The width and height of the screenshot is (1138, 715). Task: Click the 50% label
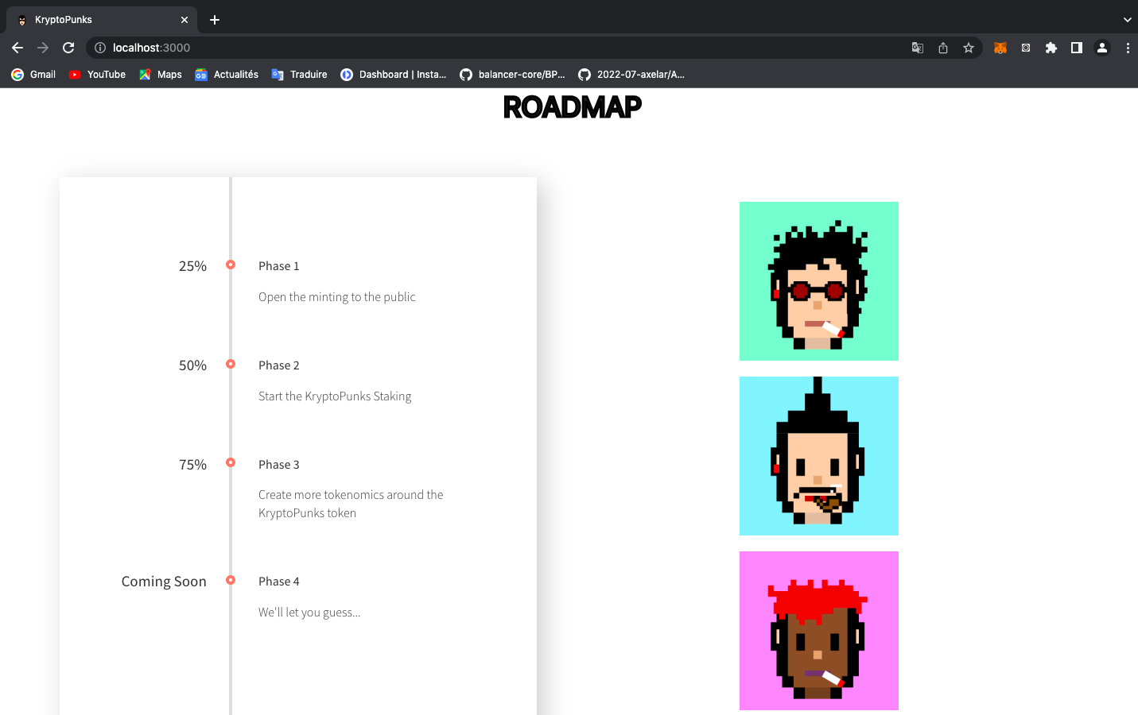192,365
